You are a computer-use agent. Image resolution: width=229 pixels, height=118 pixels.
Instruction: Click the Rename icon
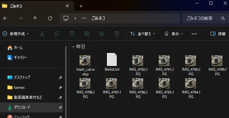point(87,34)
